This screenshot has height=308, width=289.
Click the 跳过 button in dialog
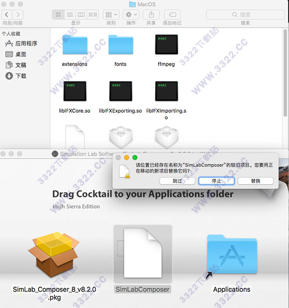coord(177,181)
